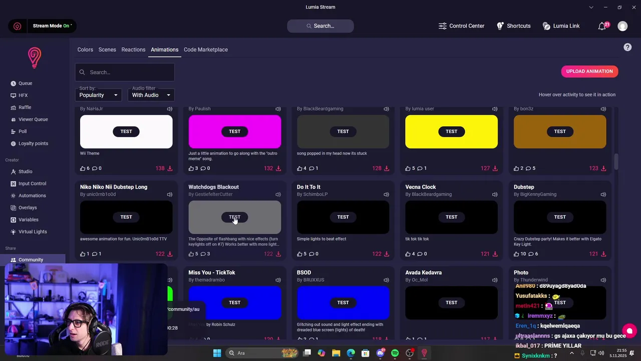Open Lumia Link
Viewport: 641px width, 361px height.
pyautogui.click(x=561, y=26)
